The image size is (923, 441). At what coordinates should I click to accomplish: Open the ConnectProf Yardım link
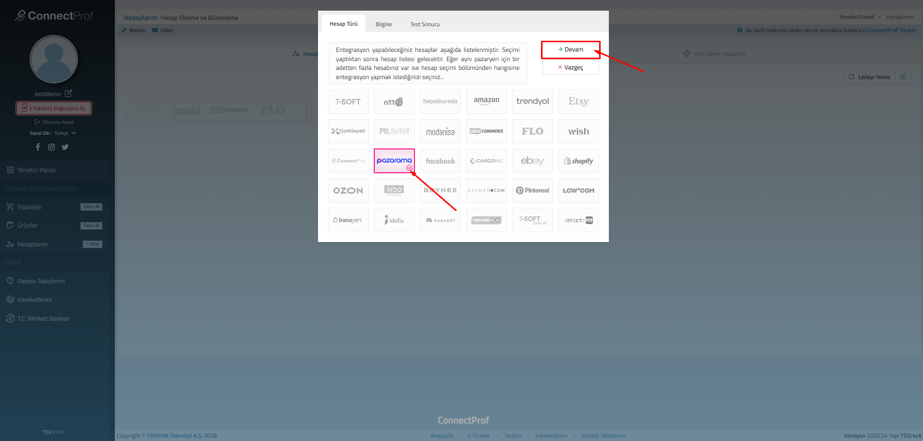(x=891, y=30)
